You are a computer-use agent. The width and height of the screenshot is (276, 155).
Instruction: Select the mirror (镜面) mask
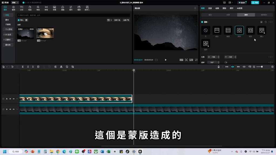click(228, 30)
